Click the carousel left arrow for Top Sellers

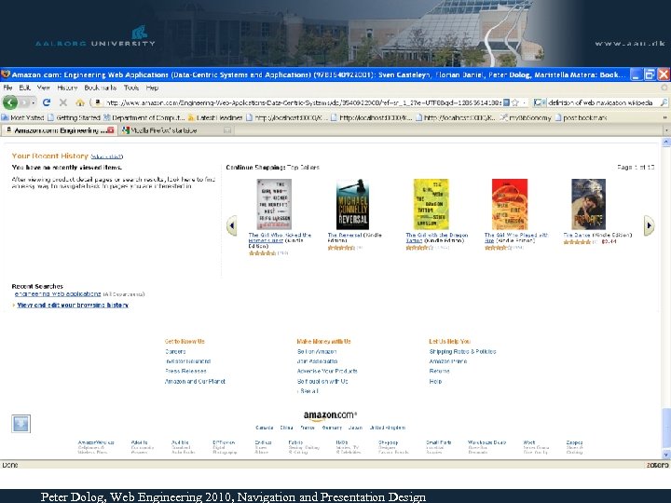click(x=231, y=225)
